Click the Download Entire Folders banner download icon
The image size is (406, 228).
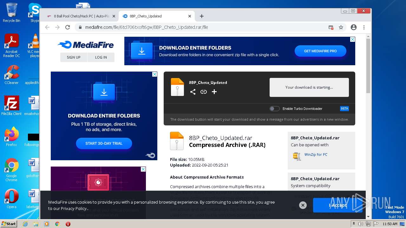[142, 51]
